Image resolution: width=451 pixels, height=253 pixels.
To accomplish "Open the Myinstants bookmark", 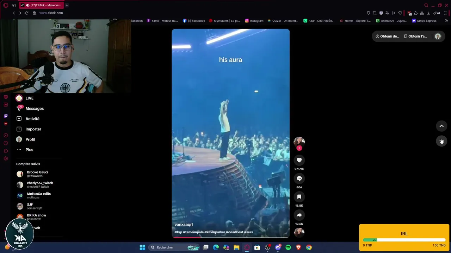I will coord(224,21).
